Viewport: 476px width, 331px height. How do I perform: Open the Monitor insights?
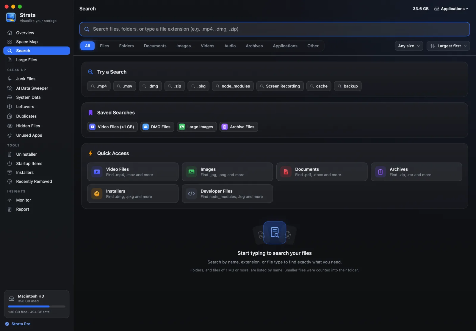coord(37,200)
